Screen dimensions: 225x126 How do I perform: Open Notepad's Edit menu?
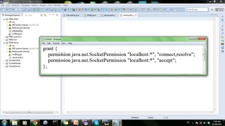click(49, 43)
